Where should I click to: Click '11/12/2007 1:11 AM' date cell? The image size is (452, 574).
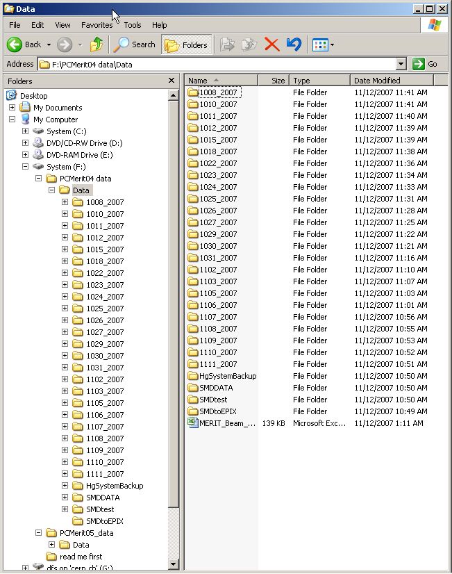(x=388, y=423)
